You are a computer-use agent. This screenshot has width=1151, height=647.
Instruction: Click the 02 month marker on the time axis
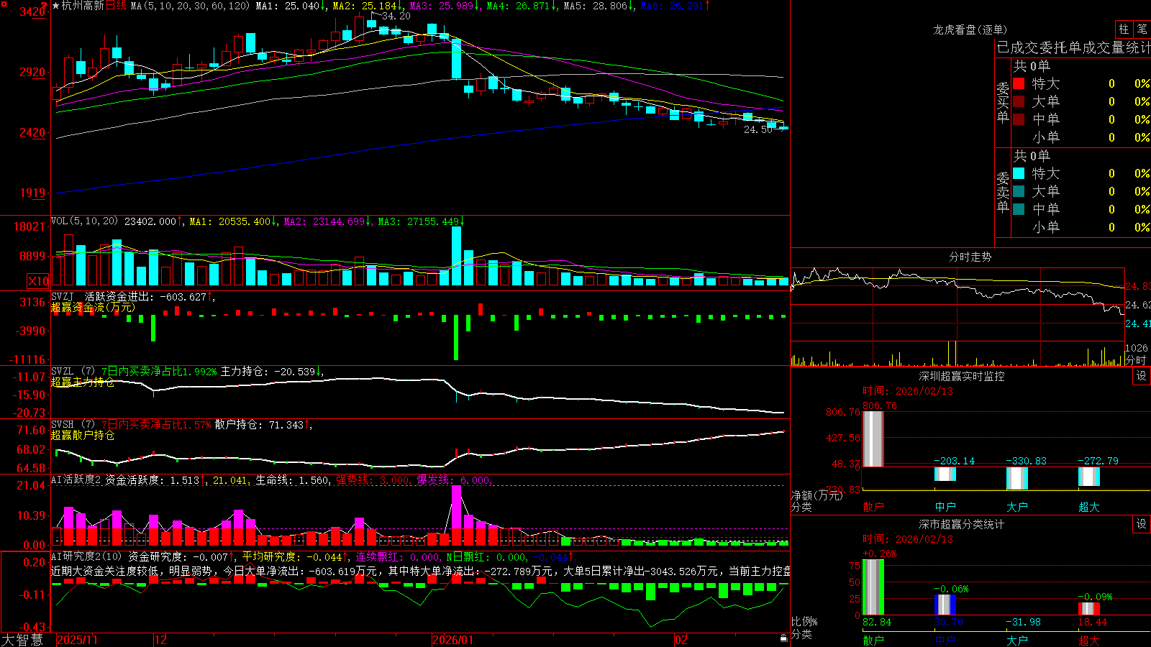(681, 640)
